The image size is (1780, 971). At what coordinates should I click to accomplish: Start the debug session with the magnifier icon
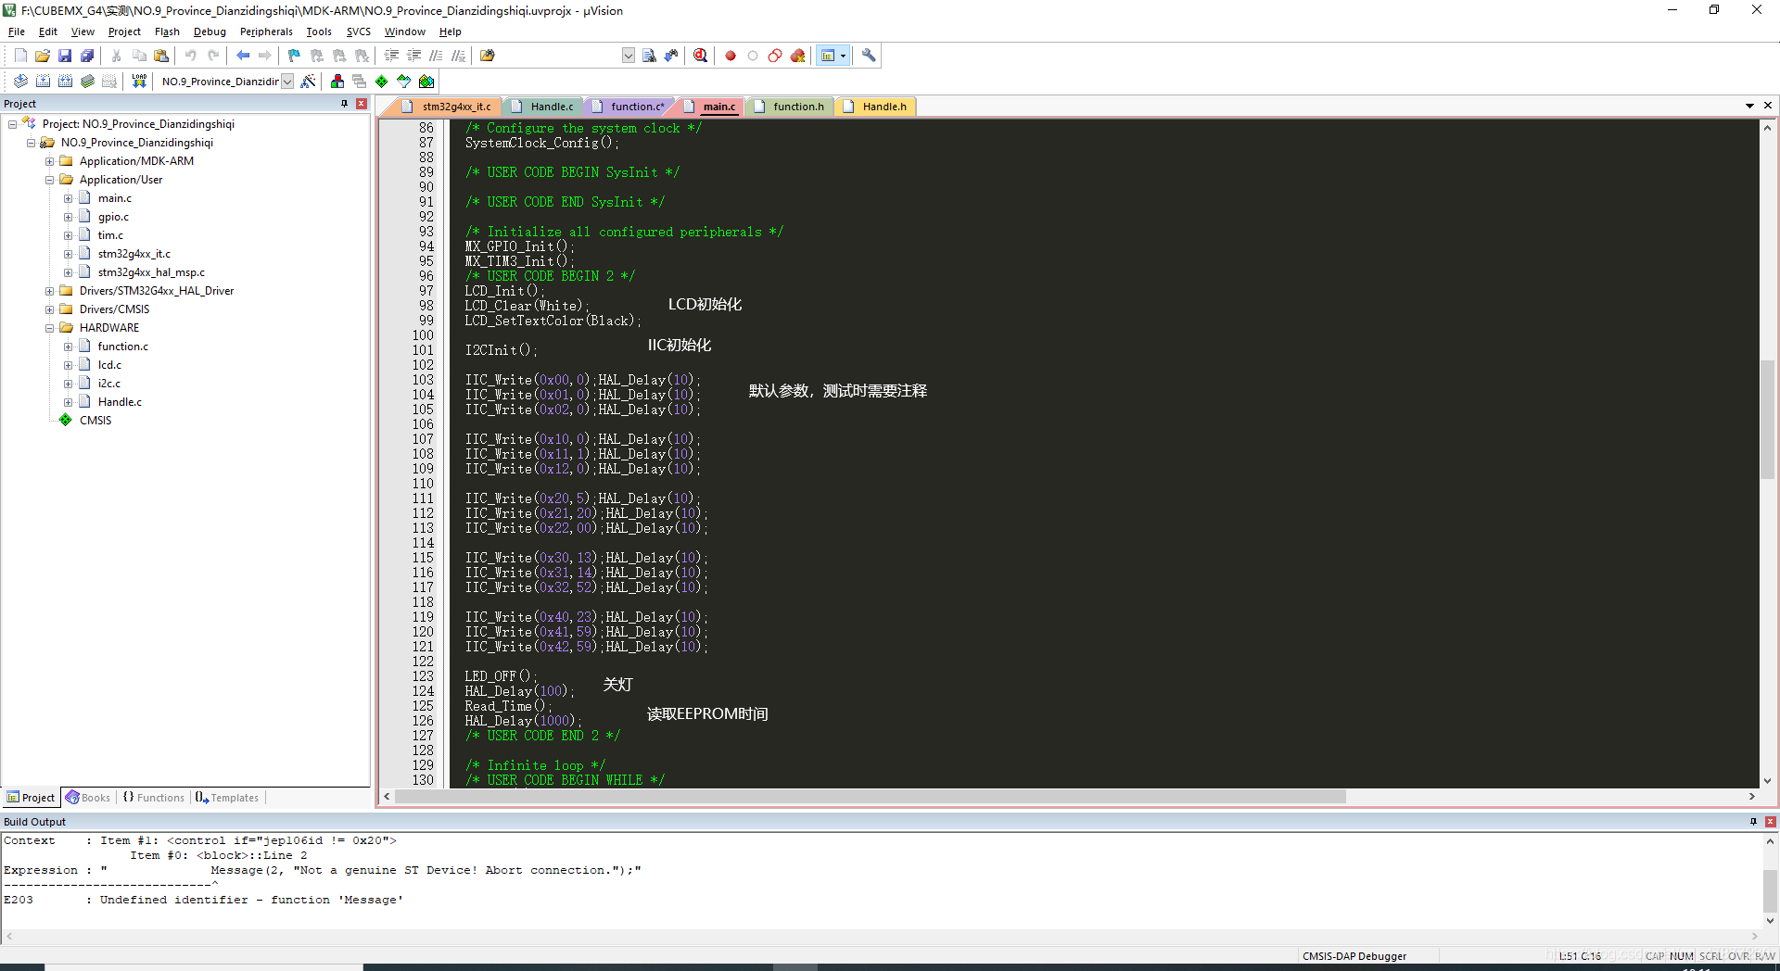pos(701,56)
